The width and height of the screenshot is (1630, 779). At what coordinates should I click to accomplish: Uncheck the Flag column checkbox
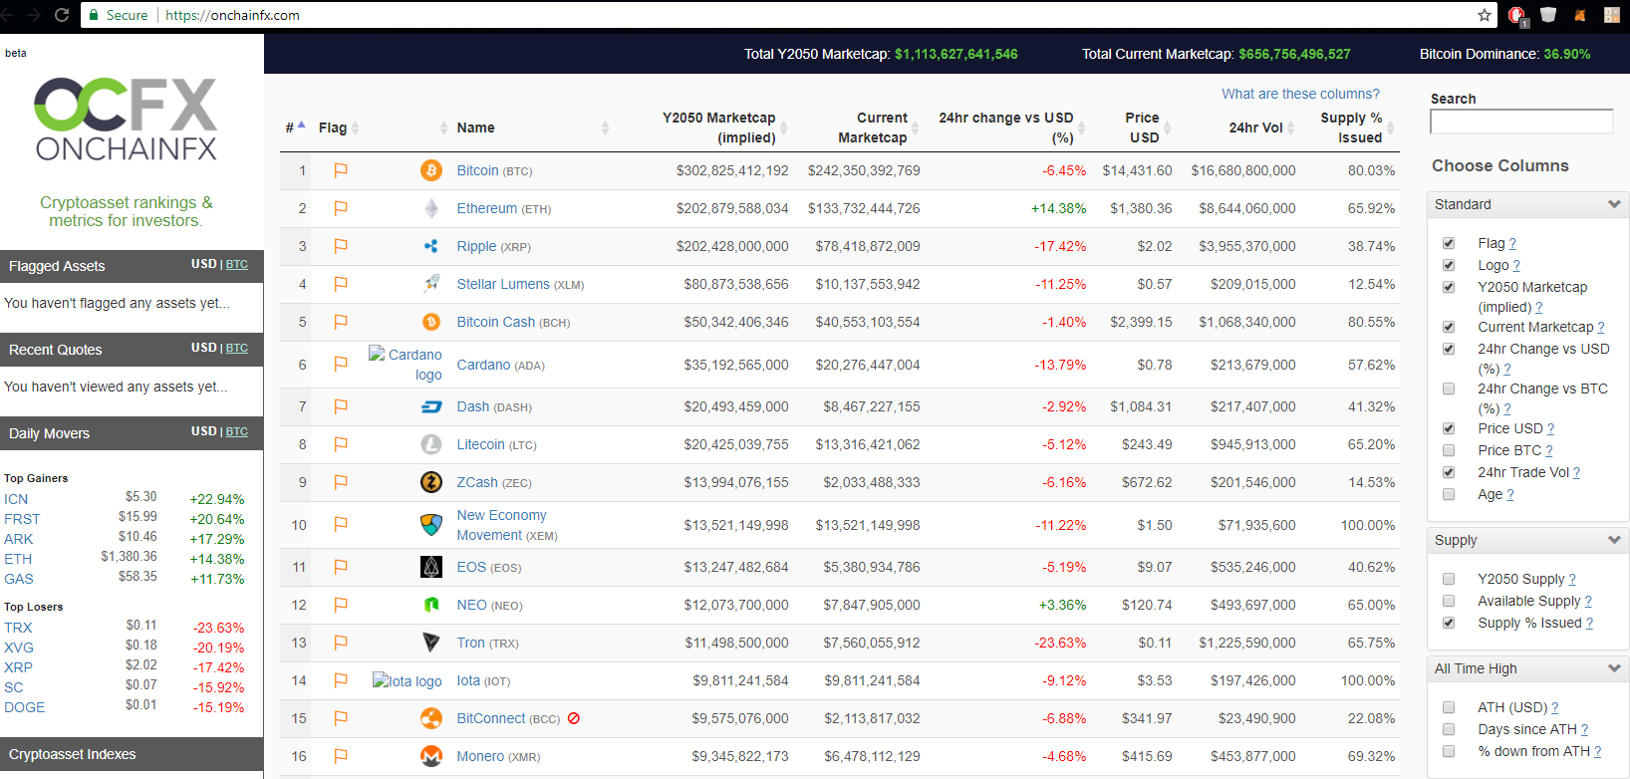coord(1449,243)
